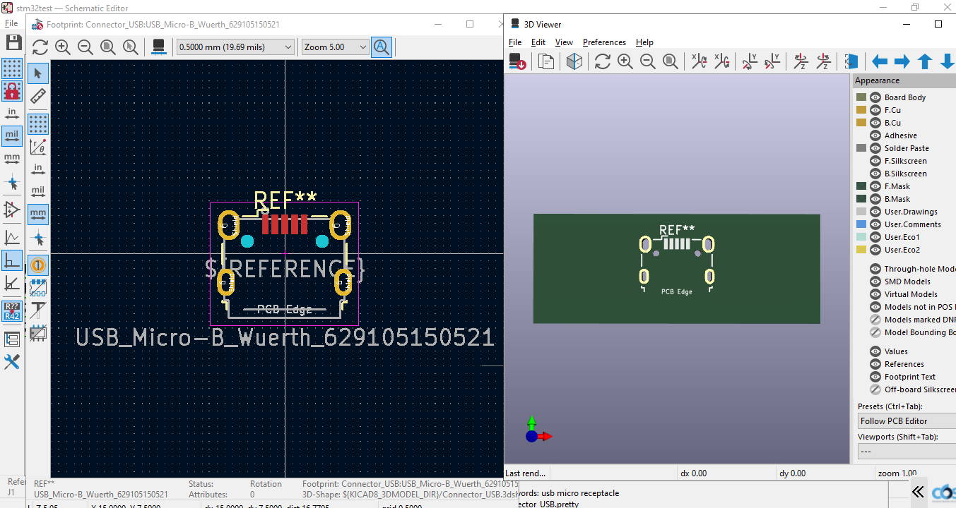Copy 3D image to clipboard

[546, 61]
